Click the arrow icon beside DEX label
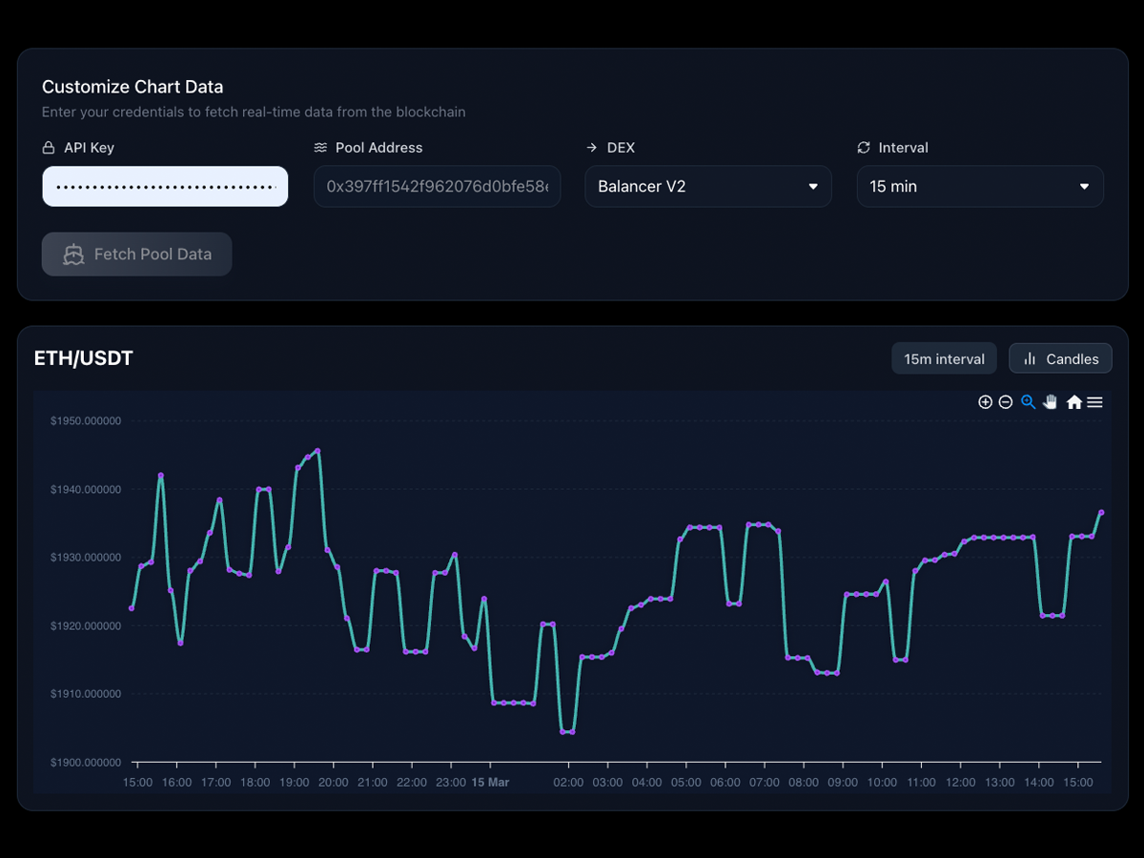Screen dimensions: 1144x858 coord(592,148)
